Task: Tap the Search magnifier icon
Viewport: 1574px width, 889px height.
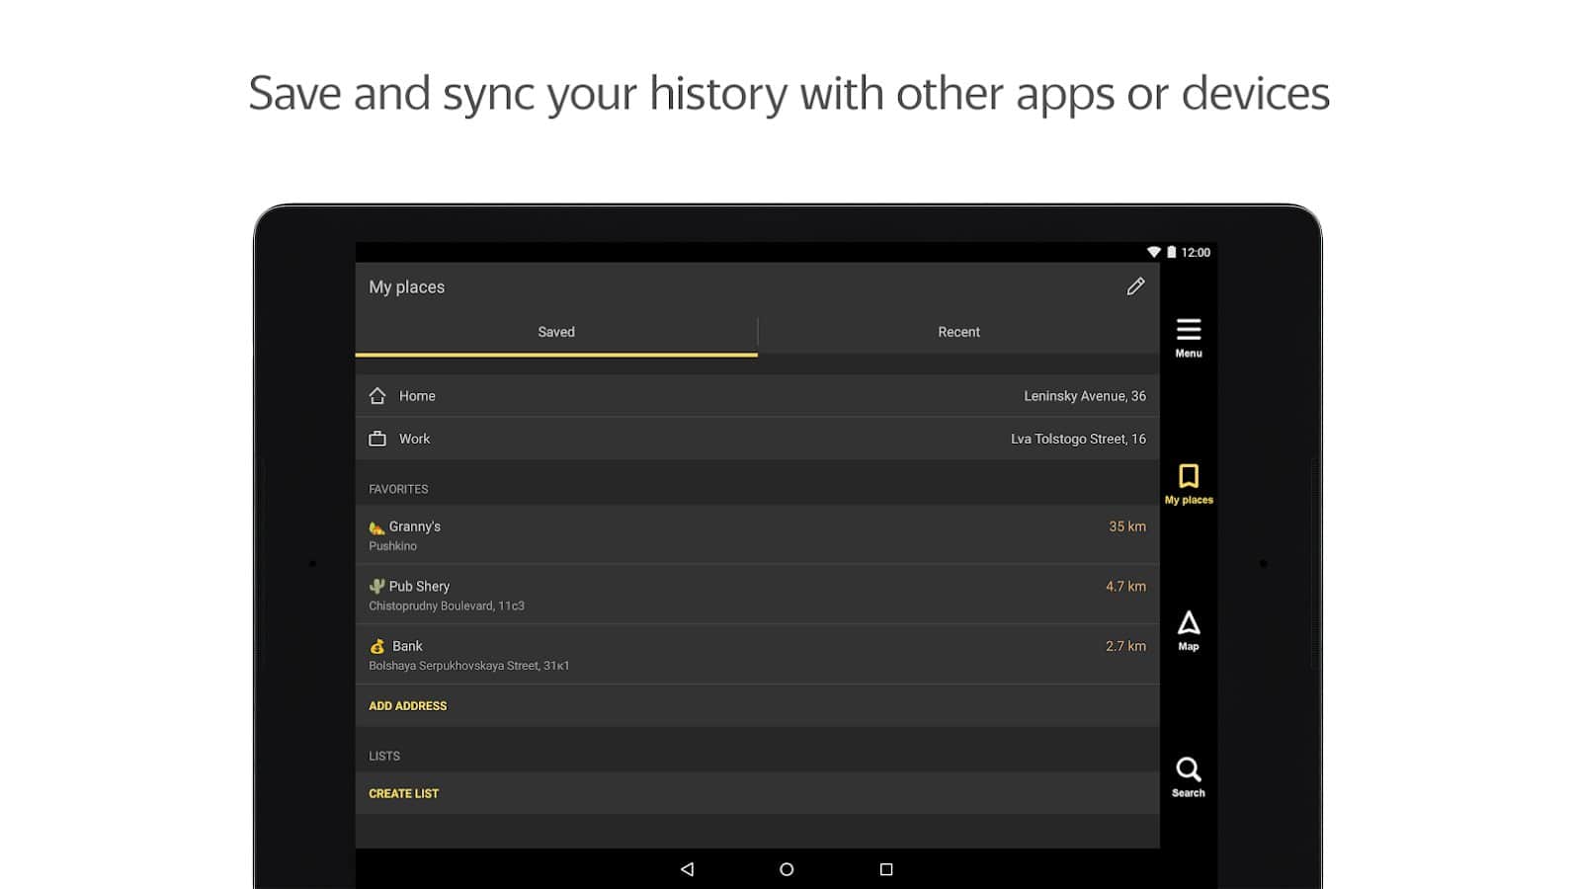Action: click(x=1188, y=775)
